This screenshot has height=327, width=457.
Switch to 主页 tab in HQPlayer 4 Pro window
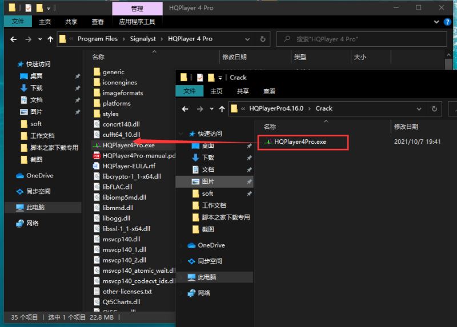tap(45, 22)
